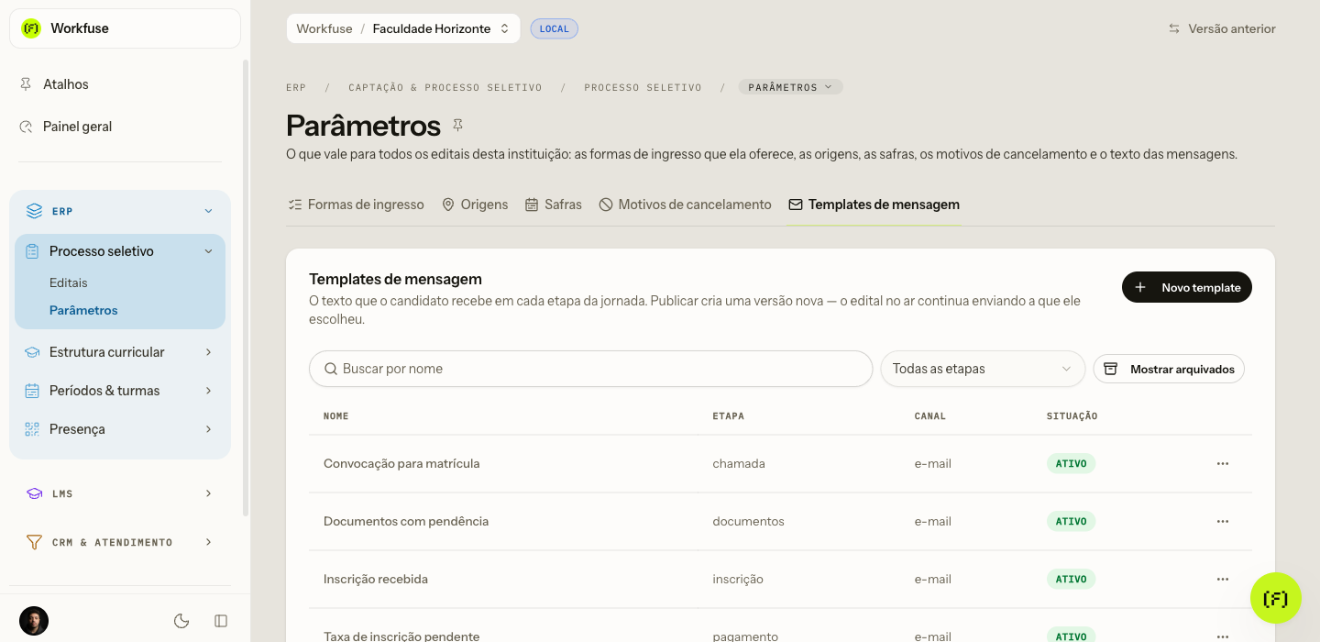
Task: Click Workfuse breadcrumb in top switcher
Action: (324, 28)
